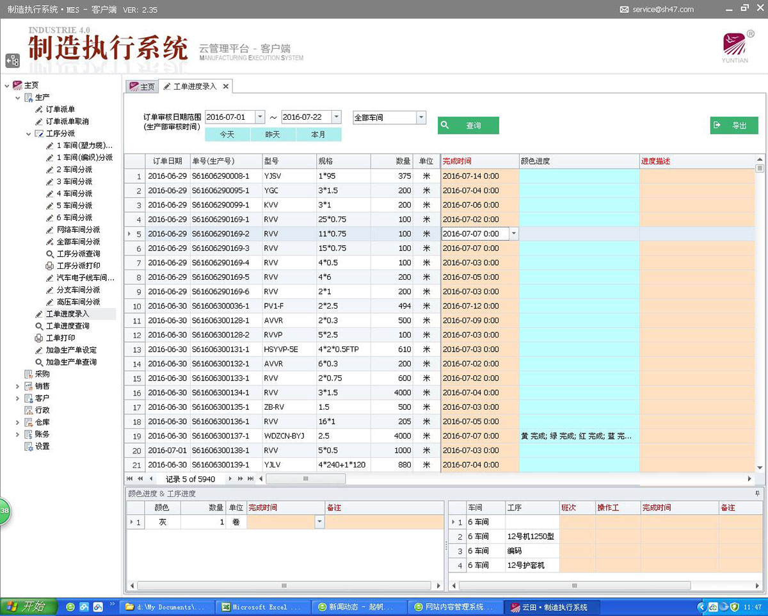Open 工单进度查询 with magnifier icon
The height and width of the screenshot is (616, 768).
point(67,326)
